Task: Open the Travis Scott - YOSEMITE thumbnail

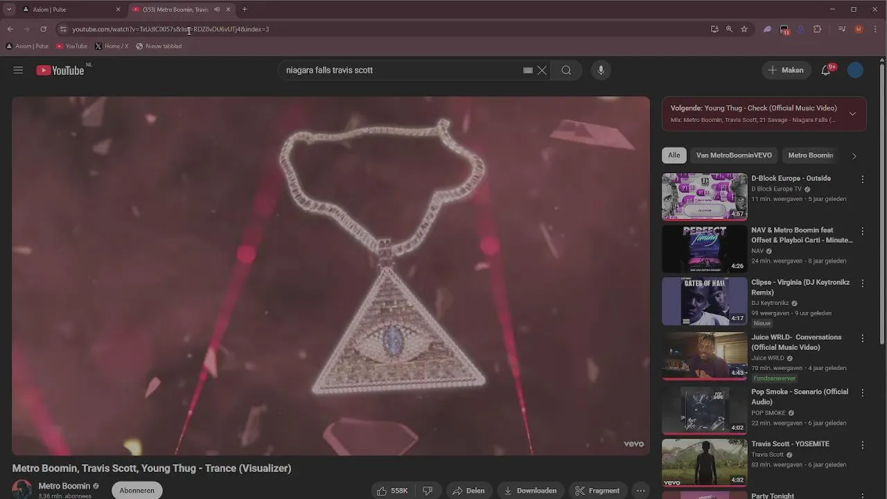Action: (704, 463)
